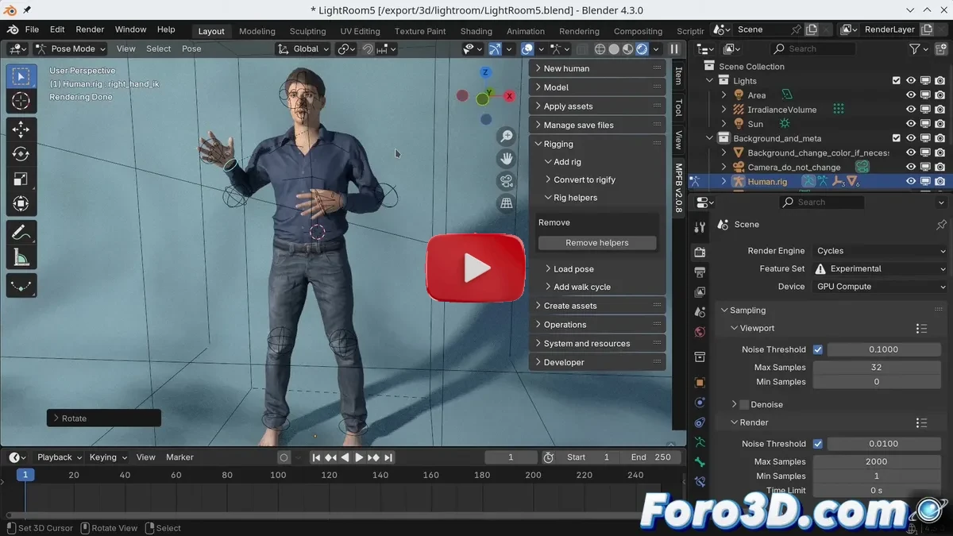The image size is (953, 536).
Task: Switch to the Modeling workspace tab
Action: [257, 31]
